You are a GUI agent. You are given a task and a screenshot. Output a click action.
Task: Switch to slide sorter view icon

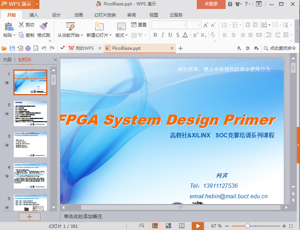click(x=168, y=226)
